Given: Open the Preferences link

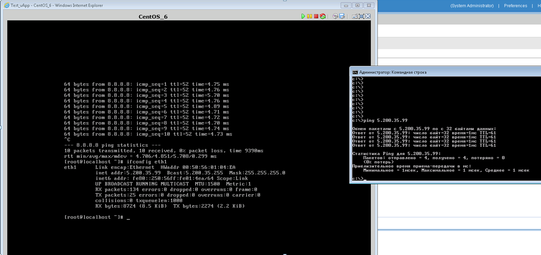Looking at the screenshot, I should (x=515, y=6).
